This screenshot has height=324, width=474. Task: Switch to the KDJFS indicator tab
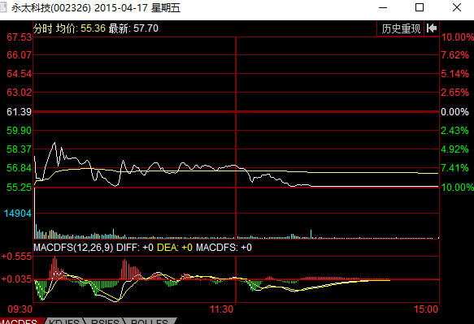click(x=64, y=322)
